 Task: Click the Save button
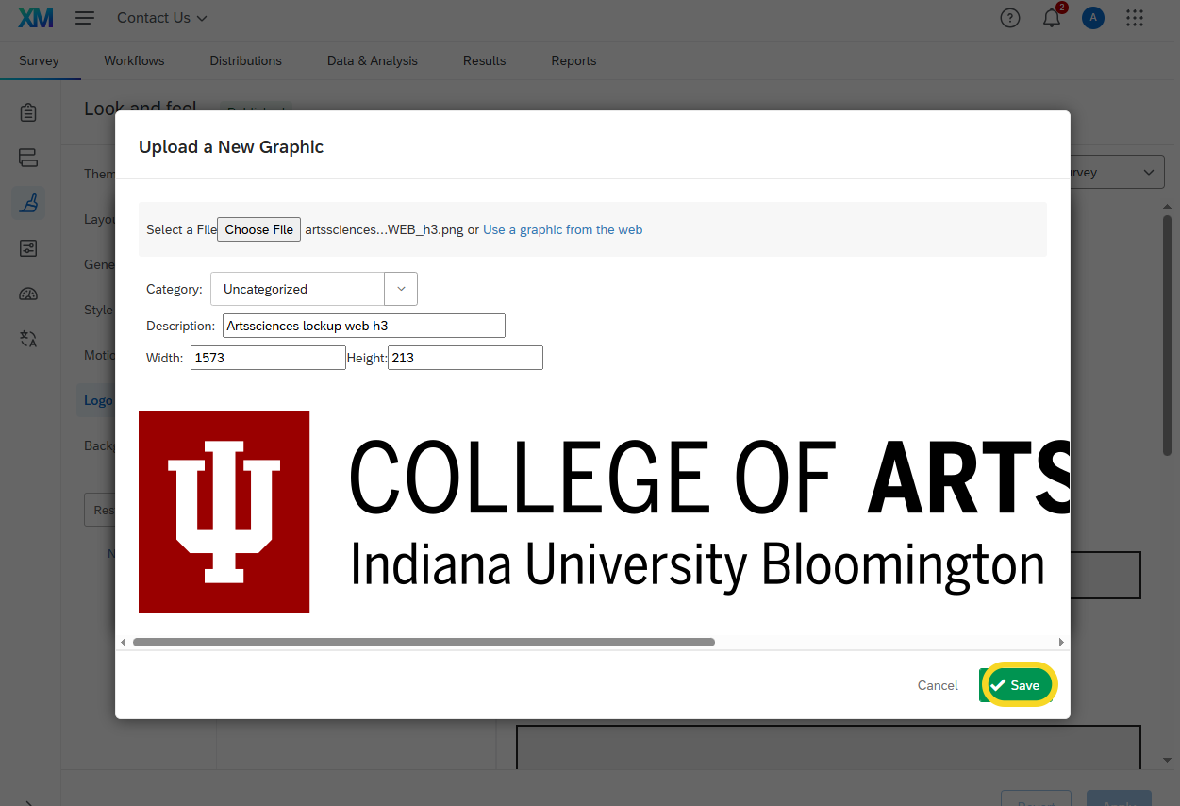point(1017,685)
